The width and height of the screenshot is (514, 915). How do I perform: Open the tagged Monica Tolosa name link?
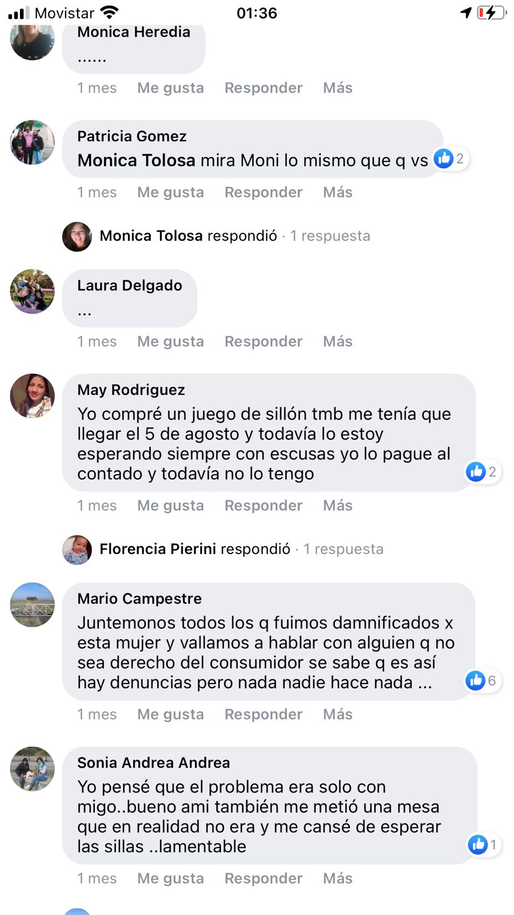pyautogui.click(x=136, y=160)
